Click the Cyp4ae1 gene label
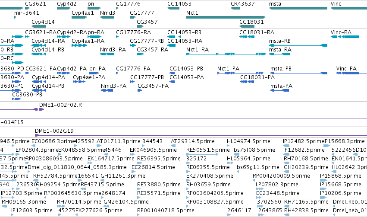 coord(83,13)
